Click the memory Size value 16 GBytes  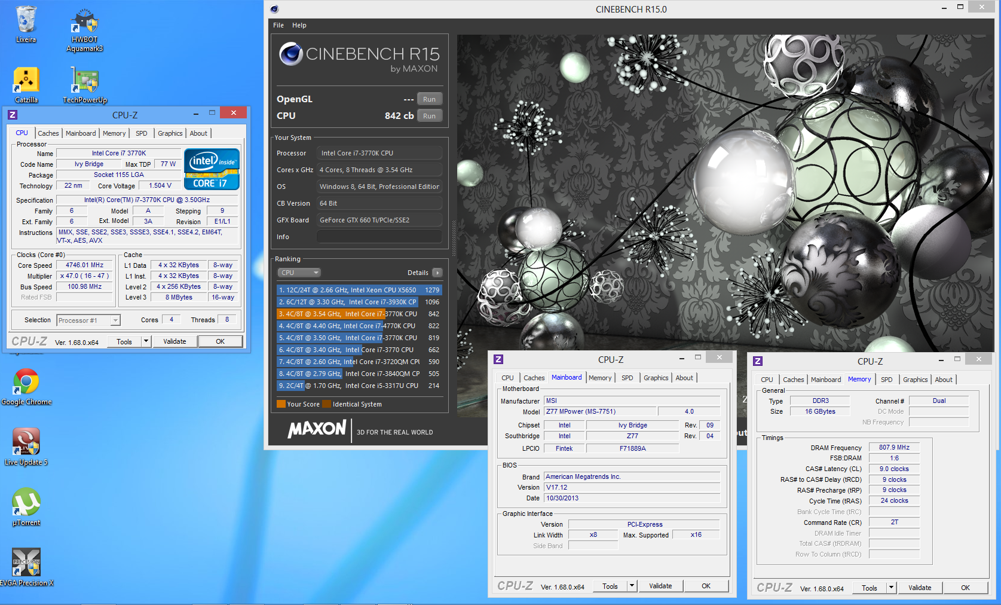(x=820, y=411)
